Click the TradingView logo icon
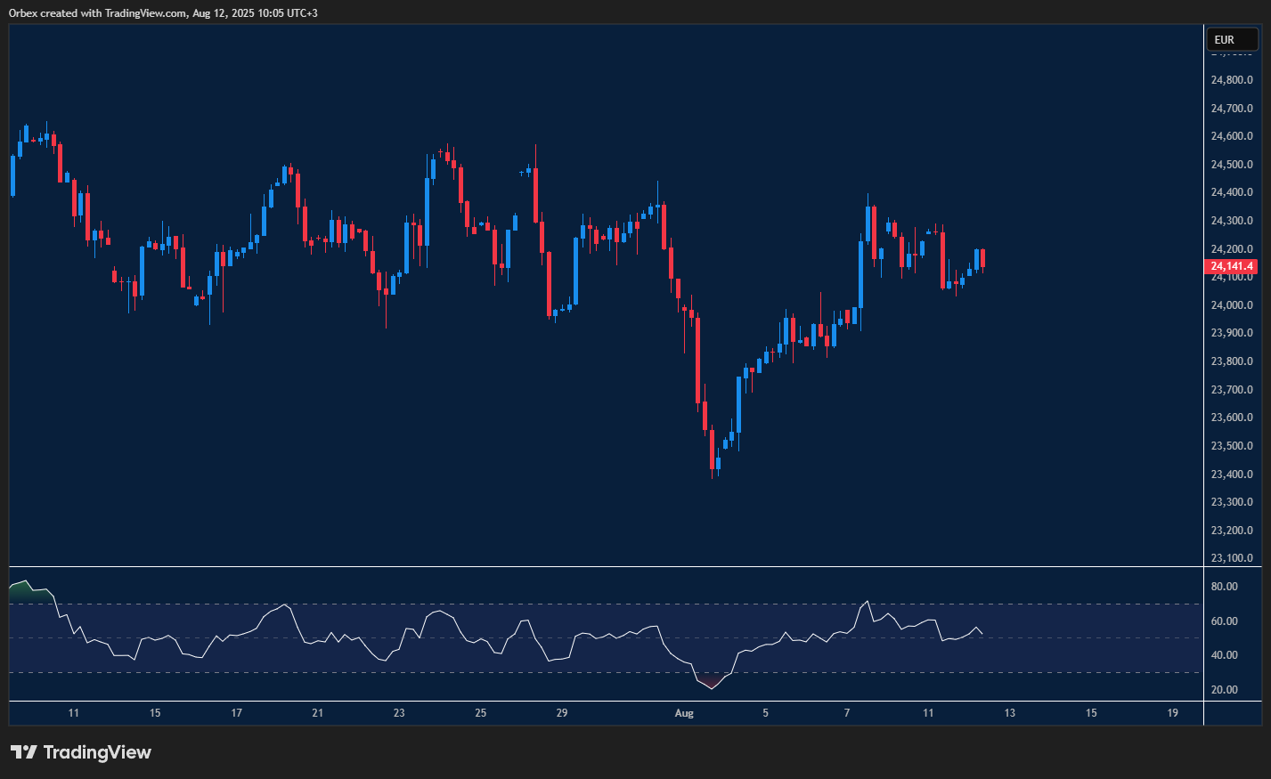The width and height of the screenshot is (1271, 779). pos(26,752)
